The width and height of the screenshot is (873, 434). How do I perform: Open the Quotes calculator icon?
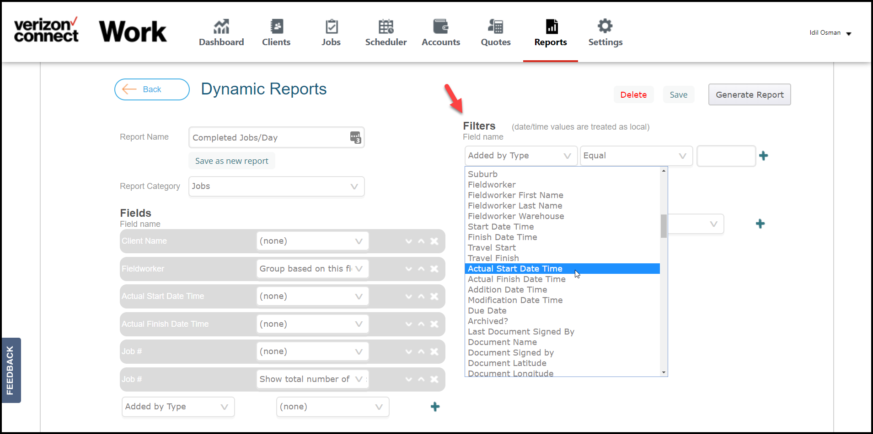coord(496,26)
